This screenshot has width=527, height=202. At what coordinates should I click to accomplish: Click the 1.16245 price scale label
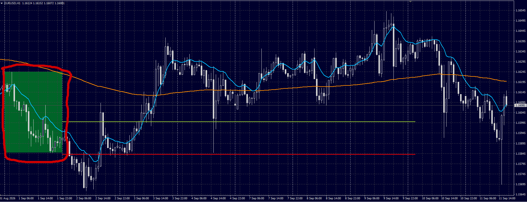tap(520, 72)
